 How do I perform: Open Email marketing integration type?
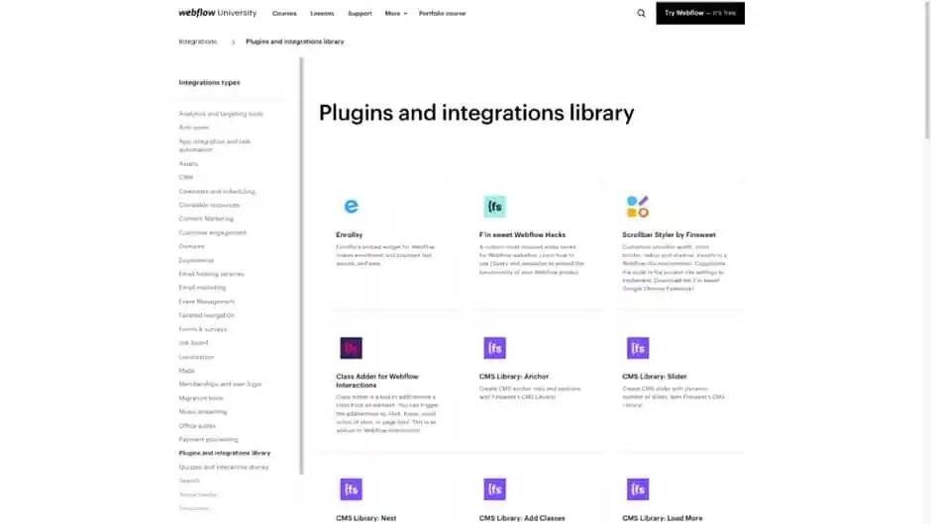pyautogui.click(x=202, y=288)
